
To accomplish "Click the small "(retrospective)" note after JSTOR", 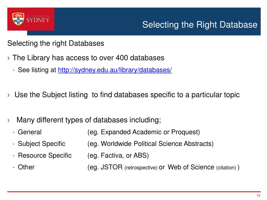I will (141, 168).
